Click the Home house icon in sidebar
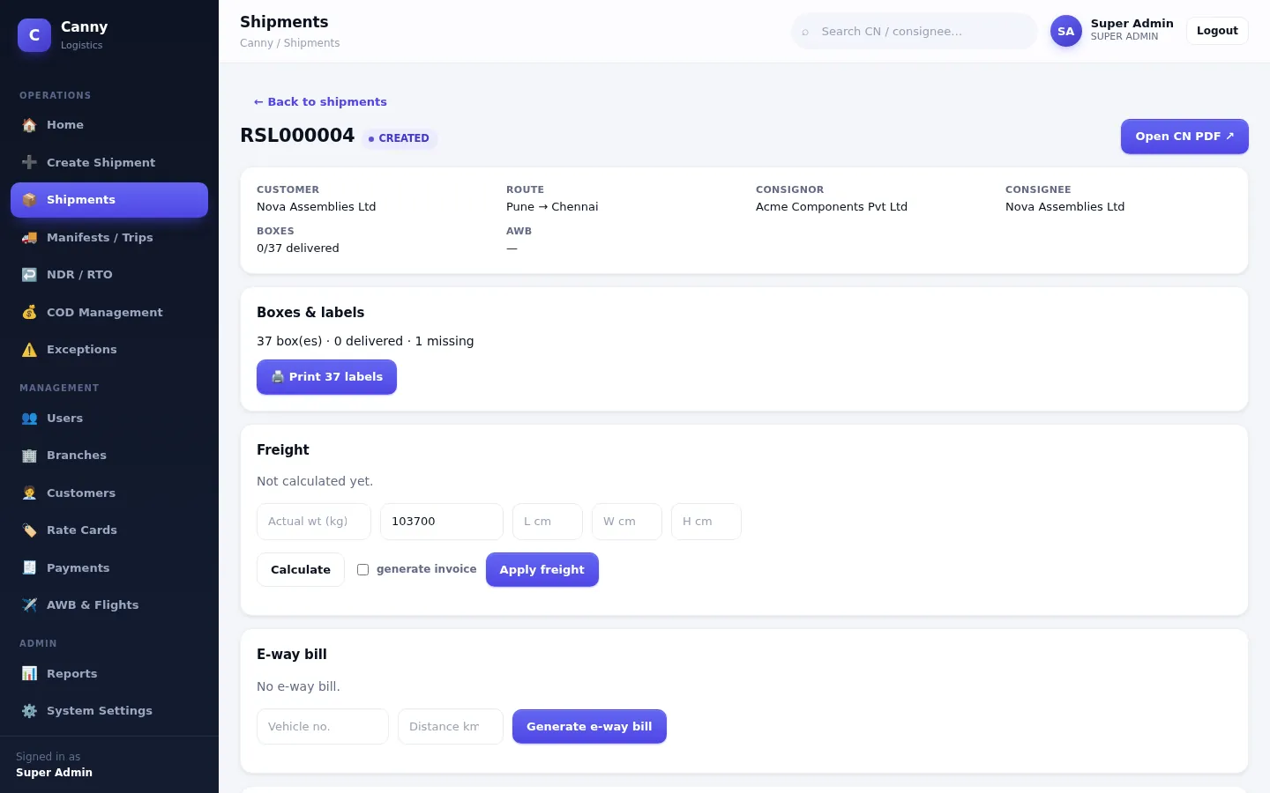Image resolution: width=1270 pixels, height=793 pixels. (x=29, y=125)
